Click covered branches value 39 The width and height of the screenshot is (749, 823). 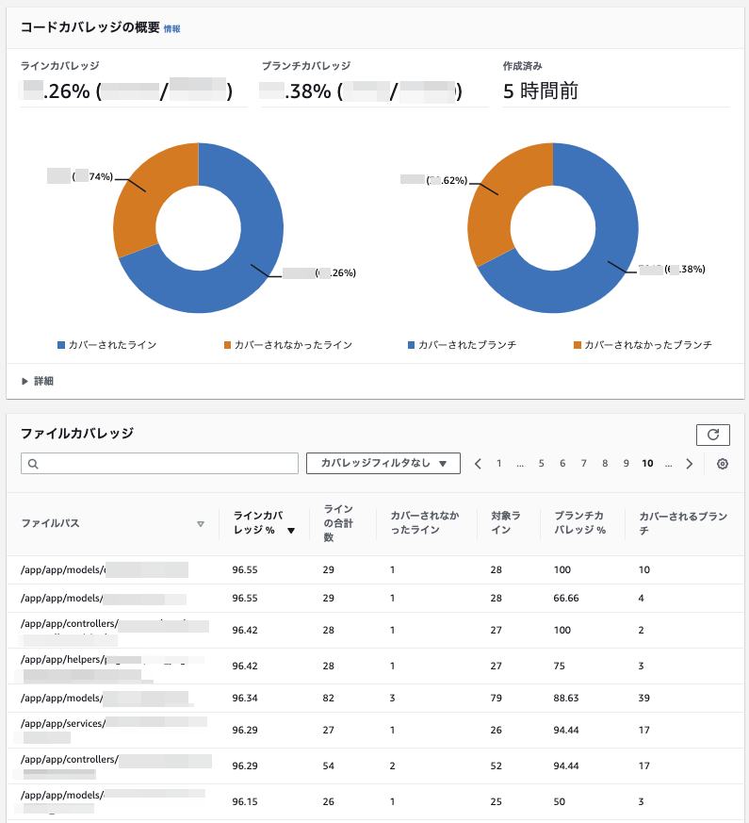pos(644,698)
